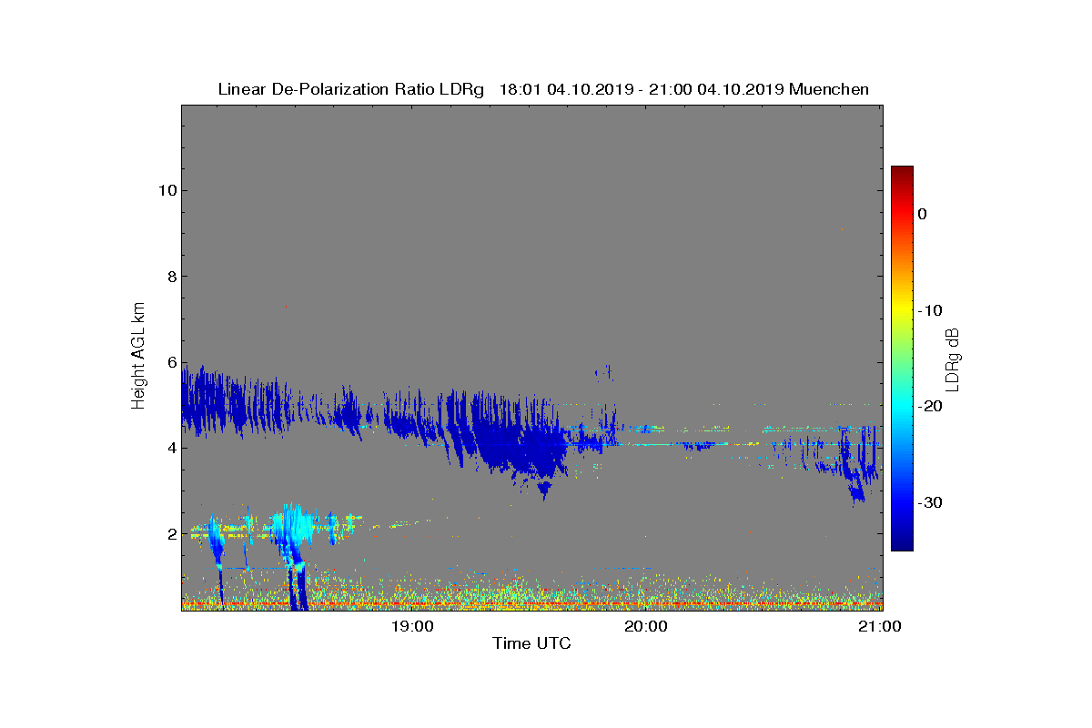The height and width of the screenshot is (728, 1092).
Task: Click the colorbar label '-30'
Action: (929, 502)
